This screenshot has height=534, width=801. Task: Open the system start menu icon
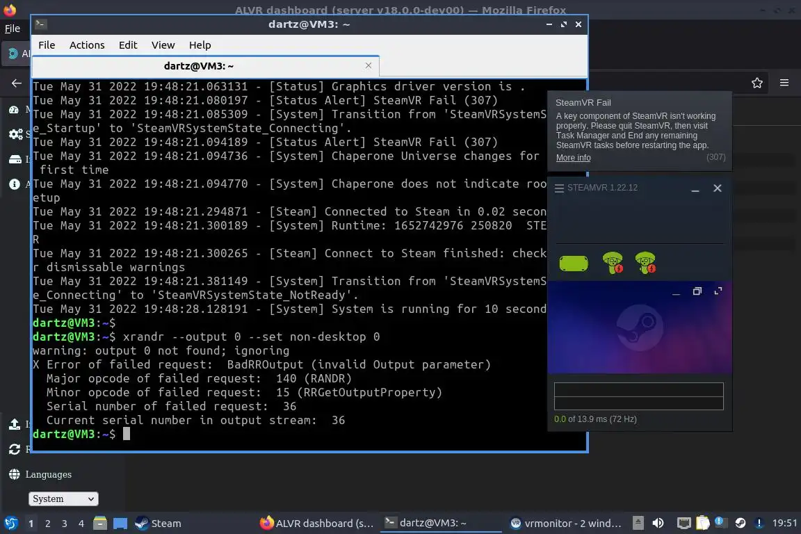[10, 524]
